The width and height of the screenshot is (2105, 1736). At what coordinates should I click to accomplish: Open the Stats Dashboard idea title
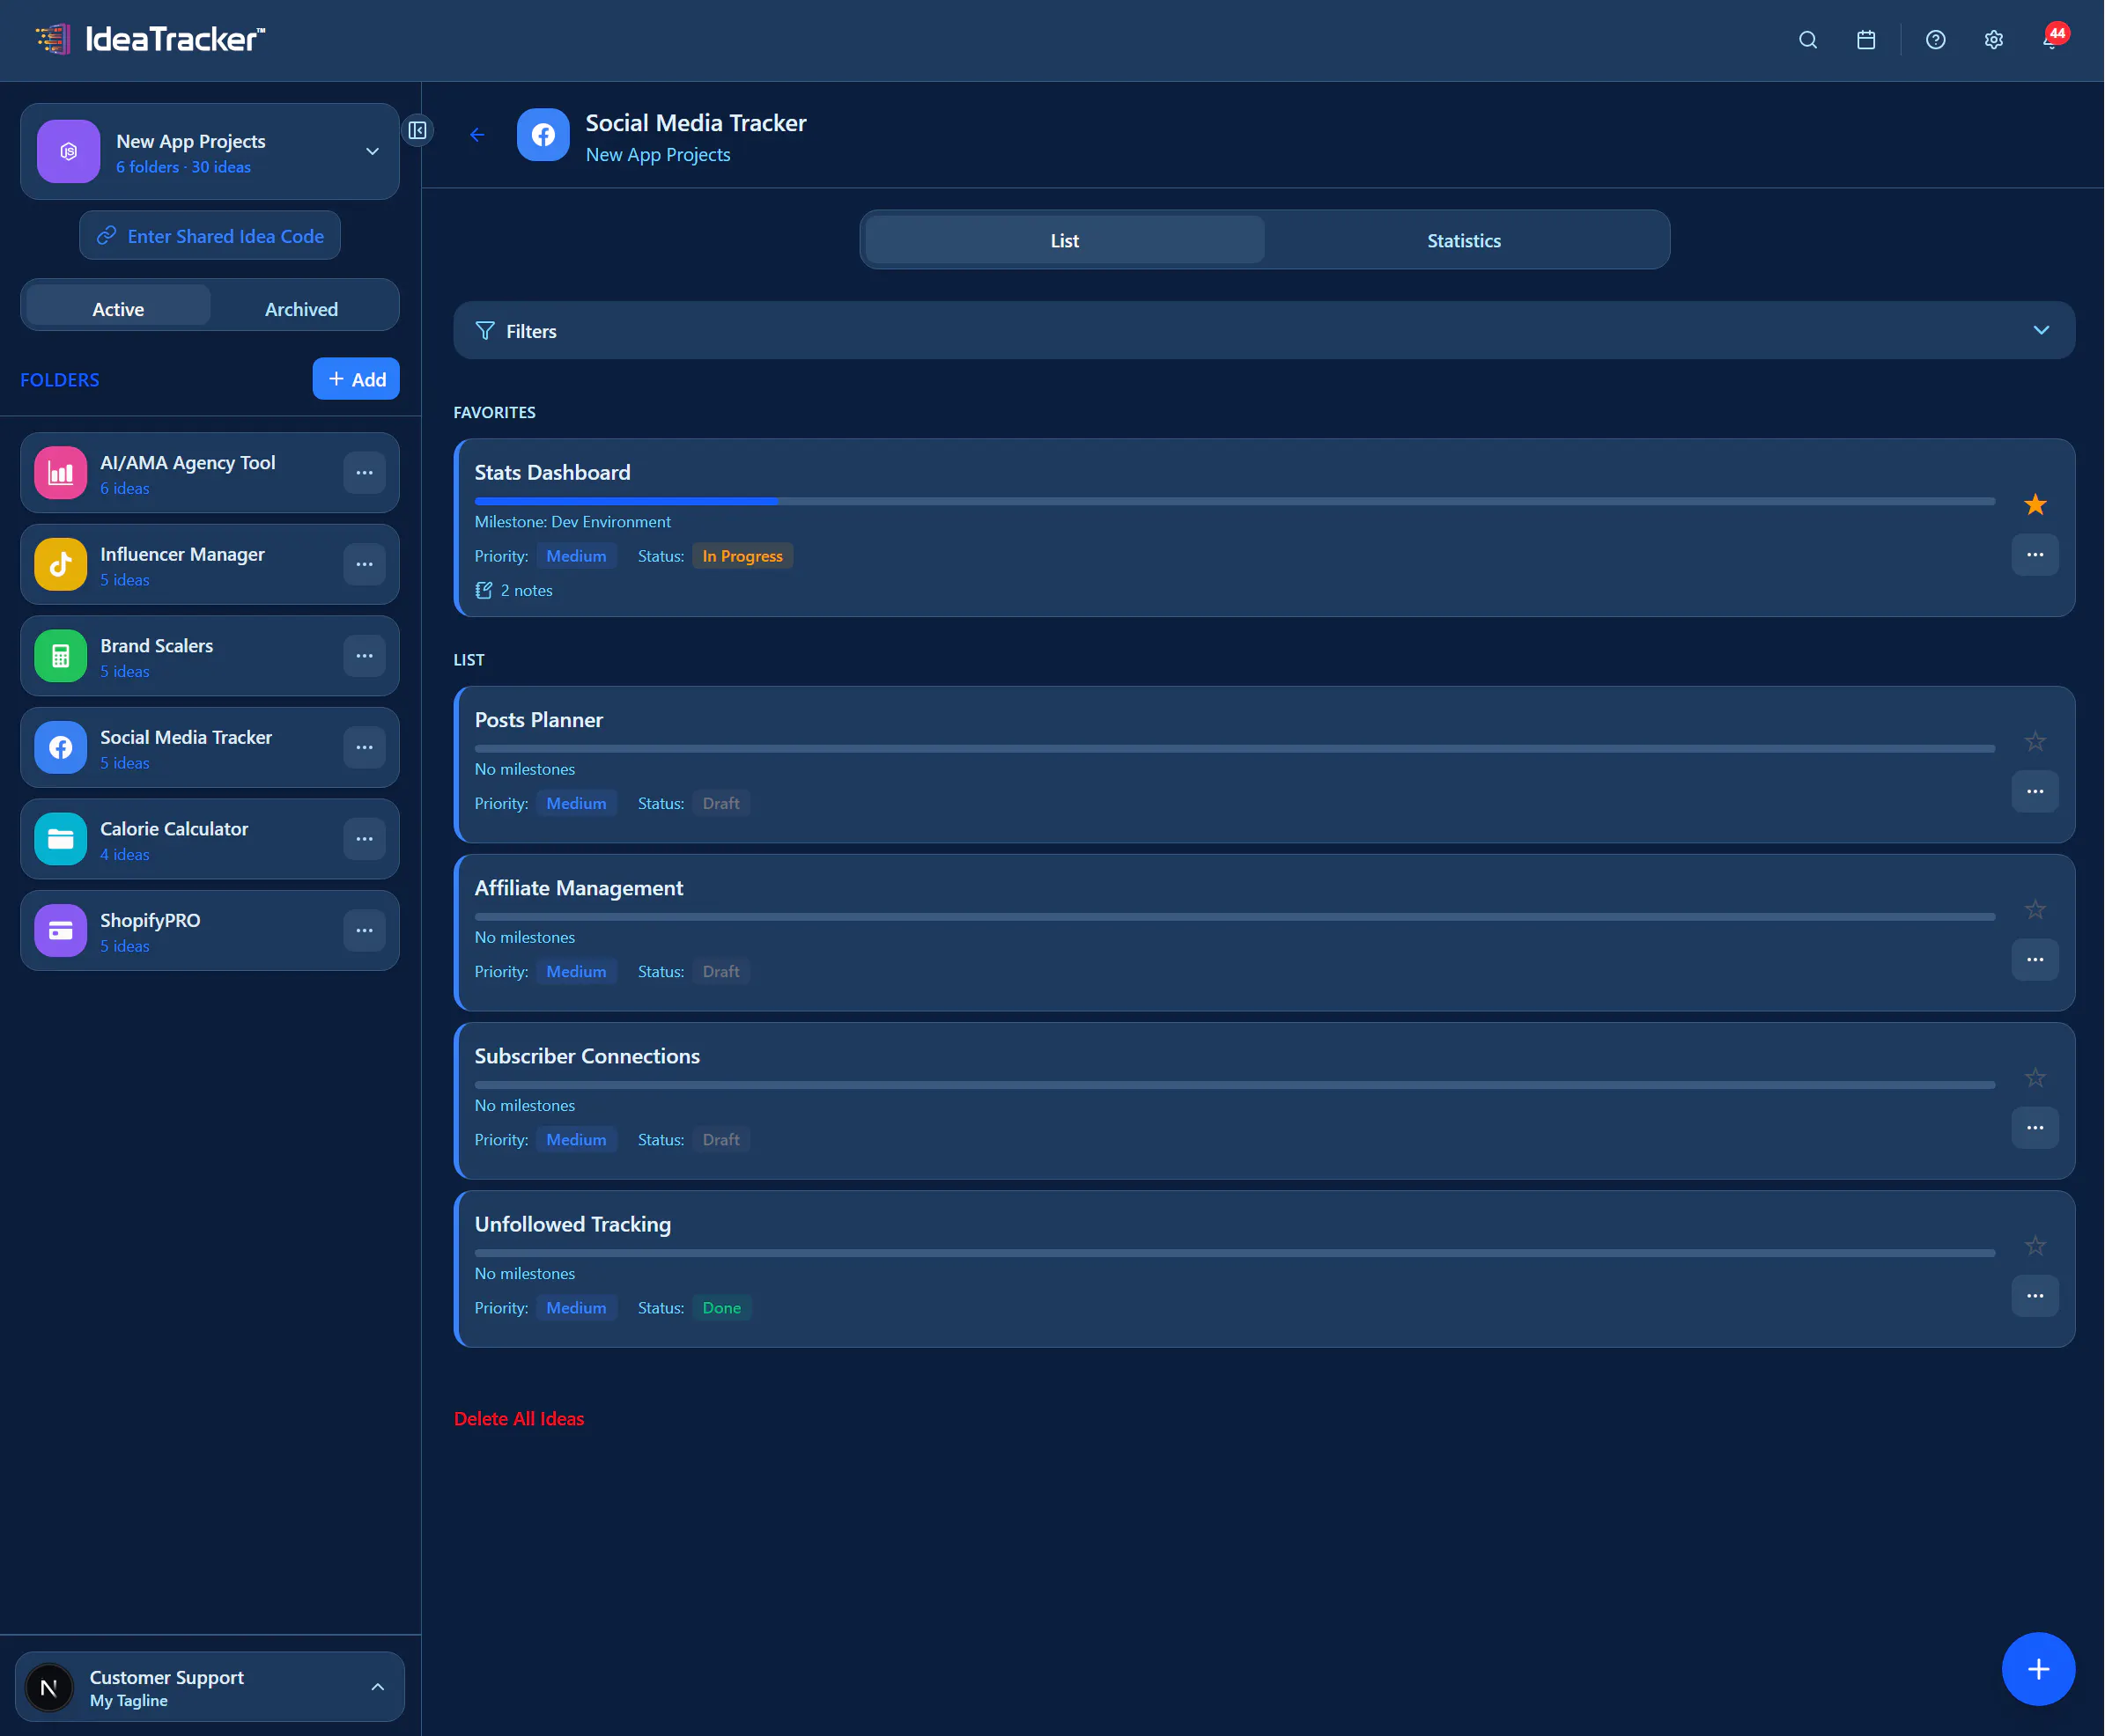pyautogui.click(x=552, y=472)
